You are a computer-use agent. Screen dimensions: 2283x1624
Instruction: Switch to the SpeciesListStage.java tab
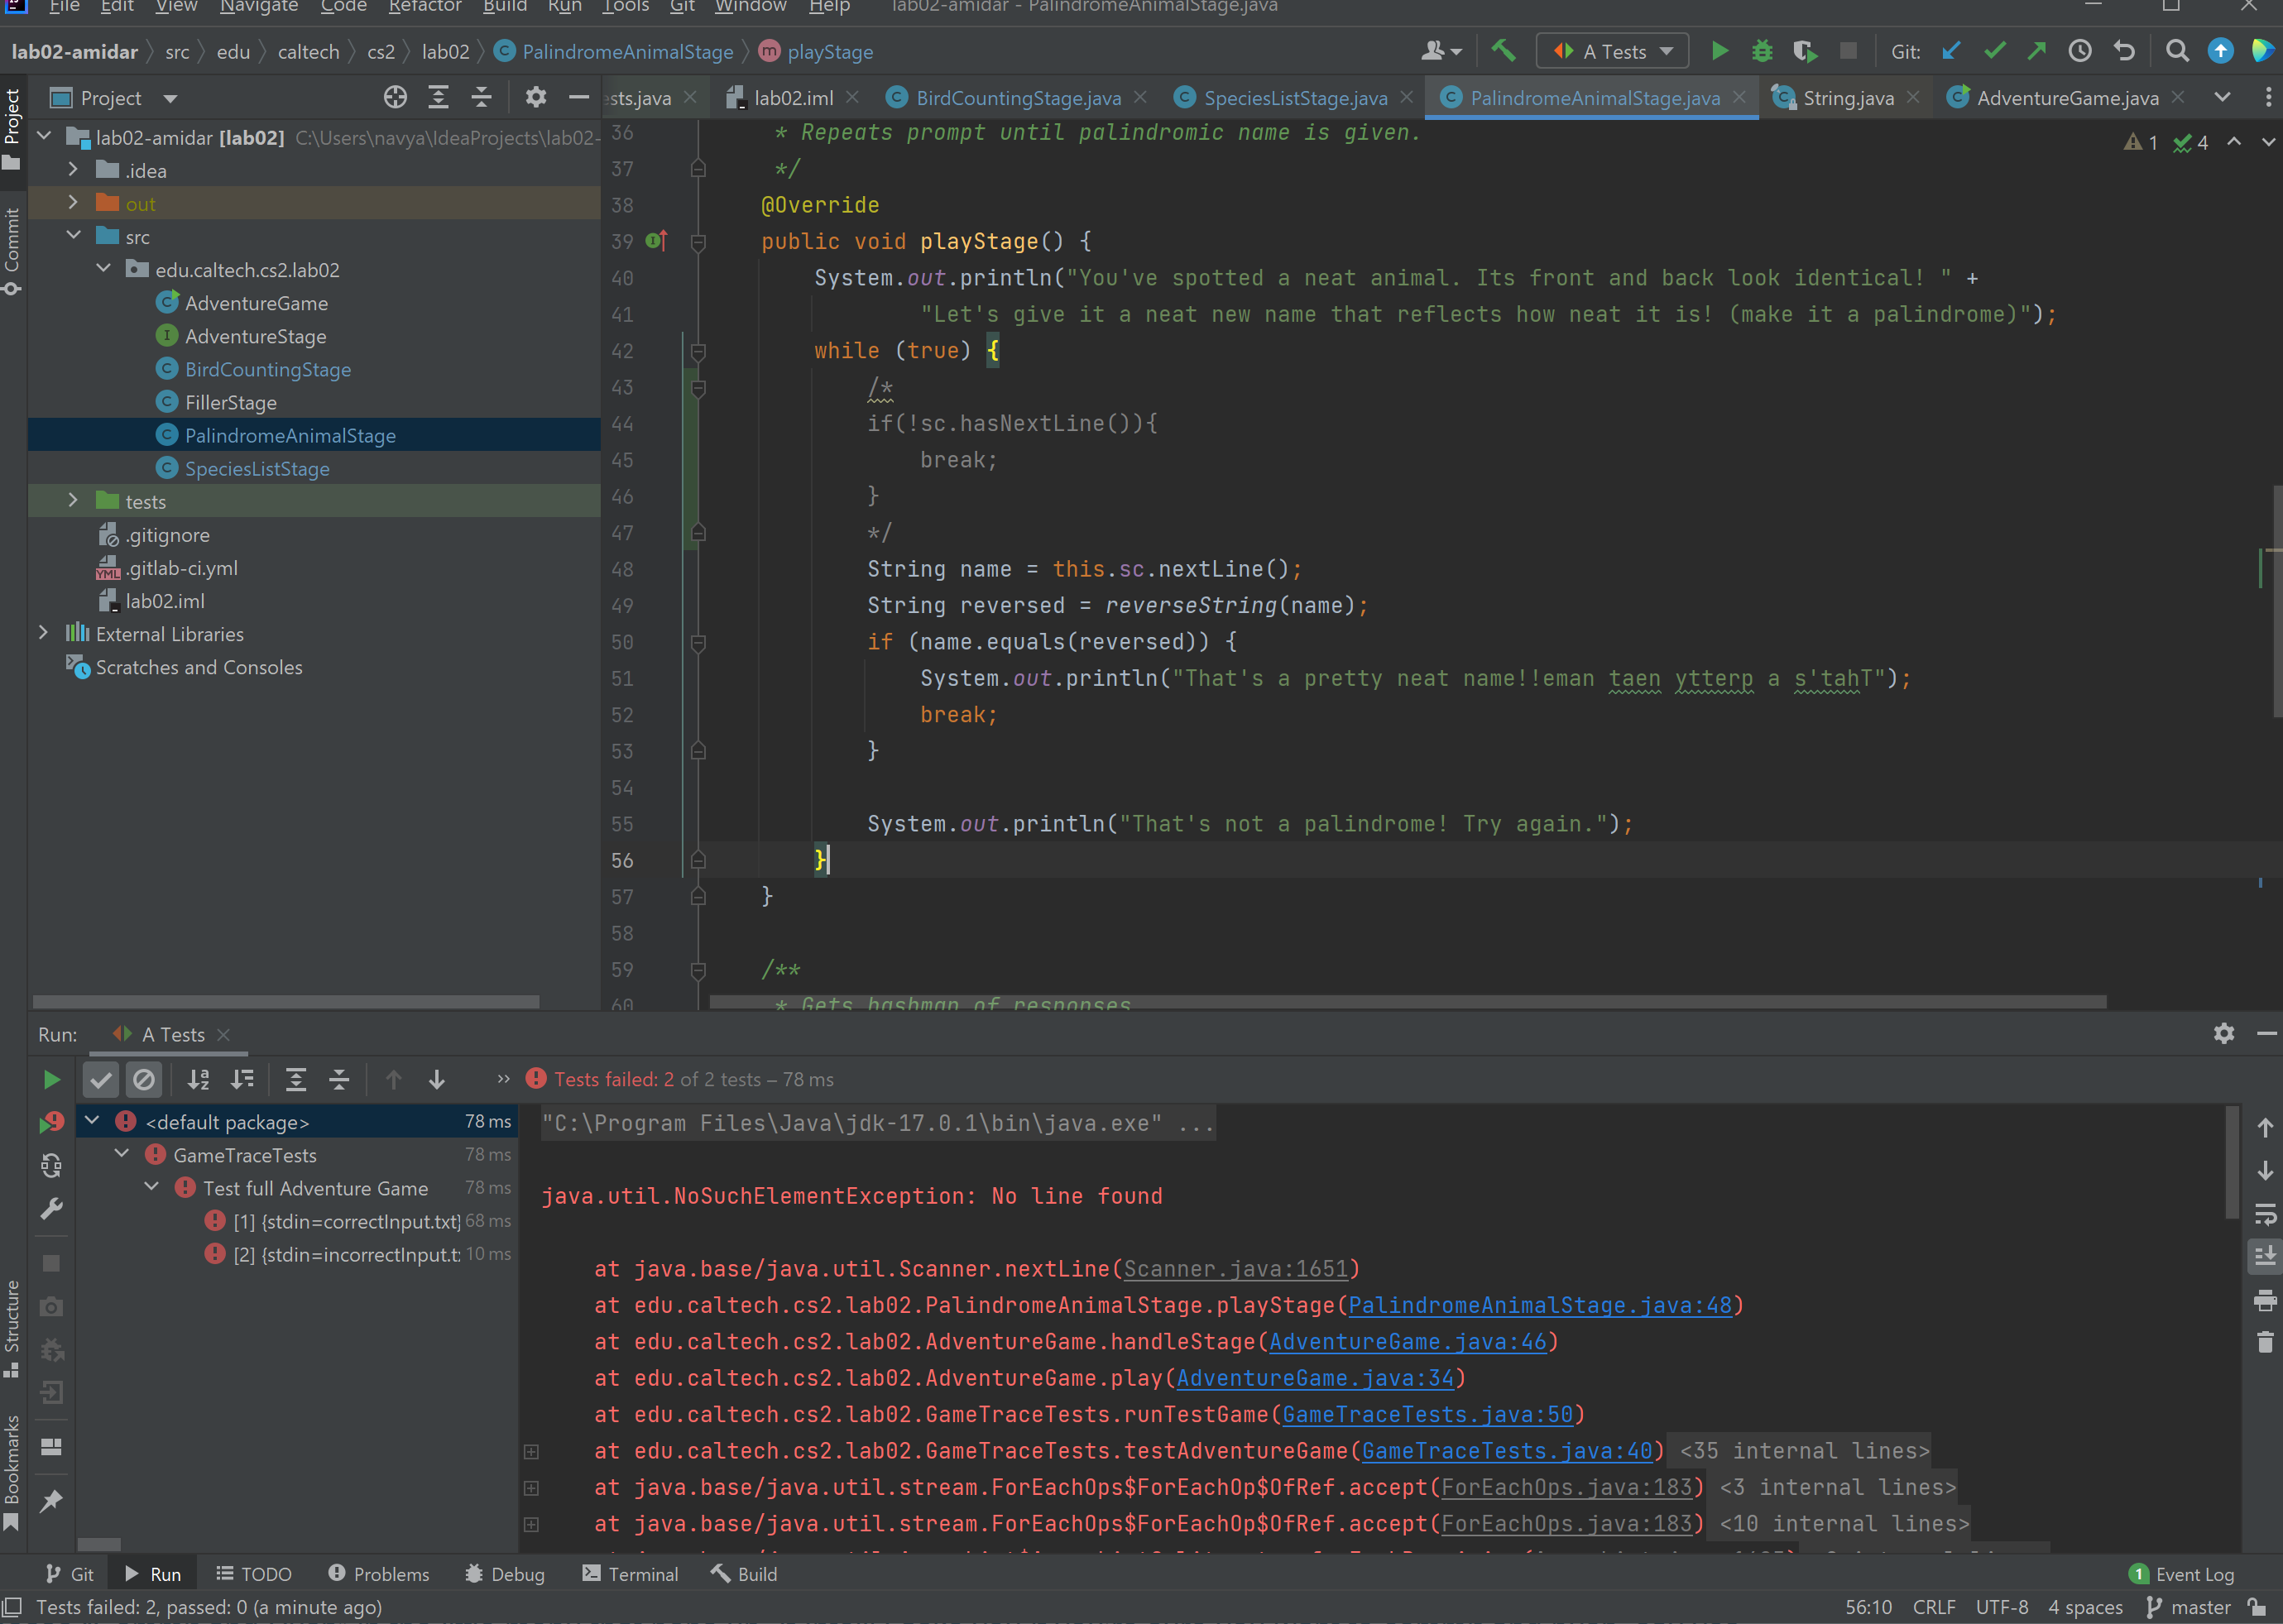(1294, 98)
